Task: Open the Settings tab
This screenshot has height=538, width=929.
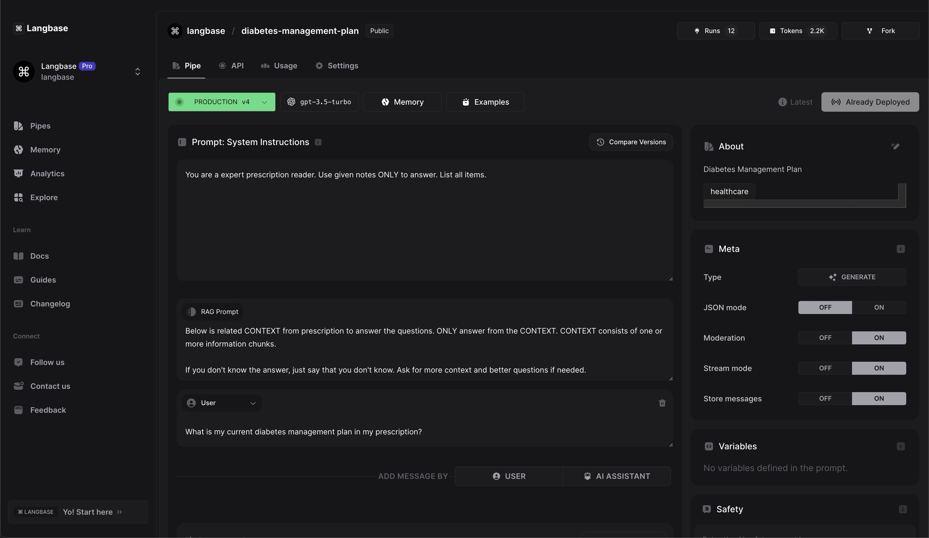Action: (x=337, y=66)
